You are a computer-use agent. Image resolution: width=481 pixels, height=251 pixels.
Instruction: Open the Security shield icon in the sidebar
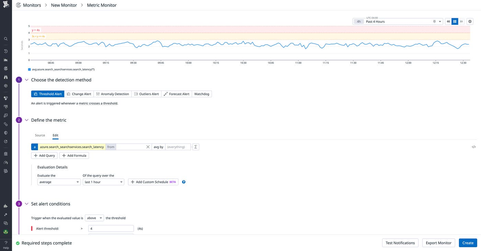click(5, 132)
